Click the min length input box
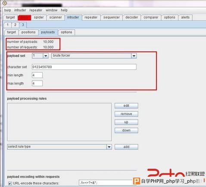The width and height of the screenshot is (206, 187). pyautogui.click(x=37, y=75)
